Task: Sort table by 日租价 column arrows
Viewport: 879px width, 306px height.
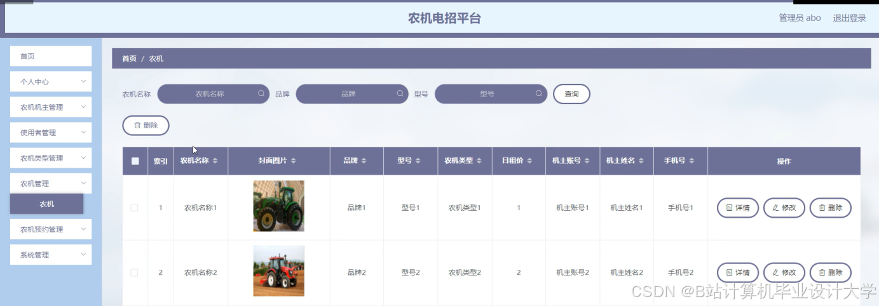Action: (529, 161)
